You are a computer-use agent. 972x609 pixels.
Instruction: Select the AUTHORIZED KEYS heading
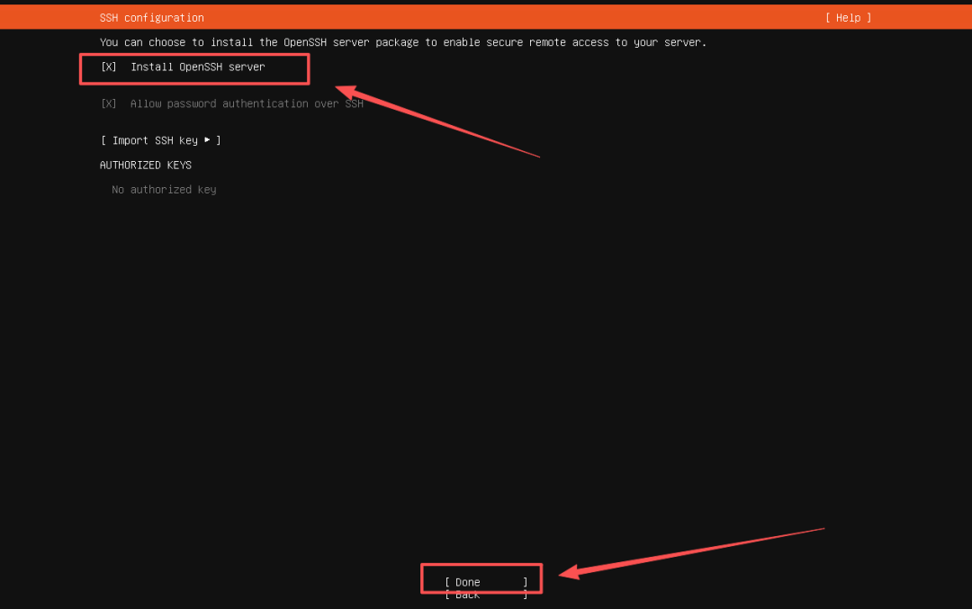(145, 166)
